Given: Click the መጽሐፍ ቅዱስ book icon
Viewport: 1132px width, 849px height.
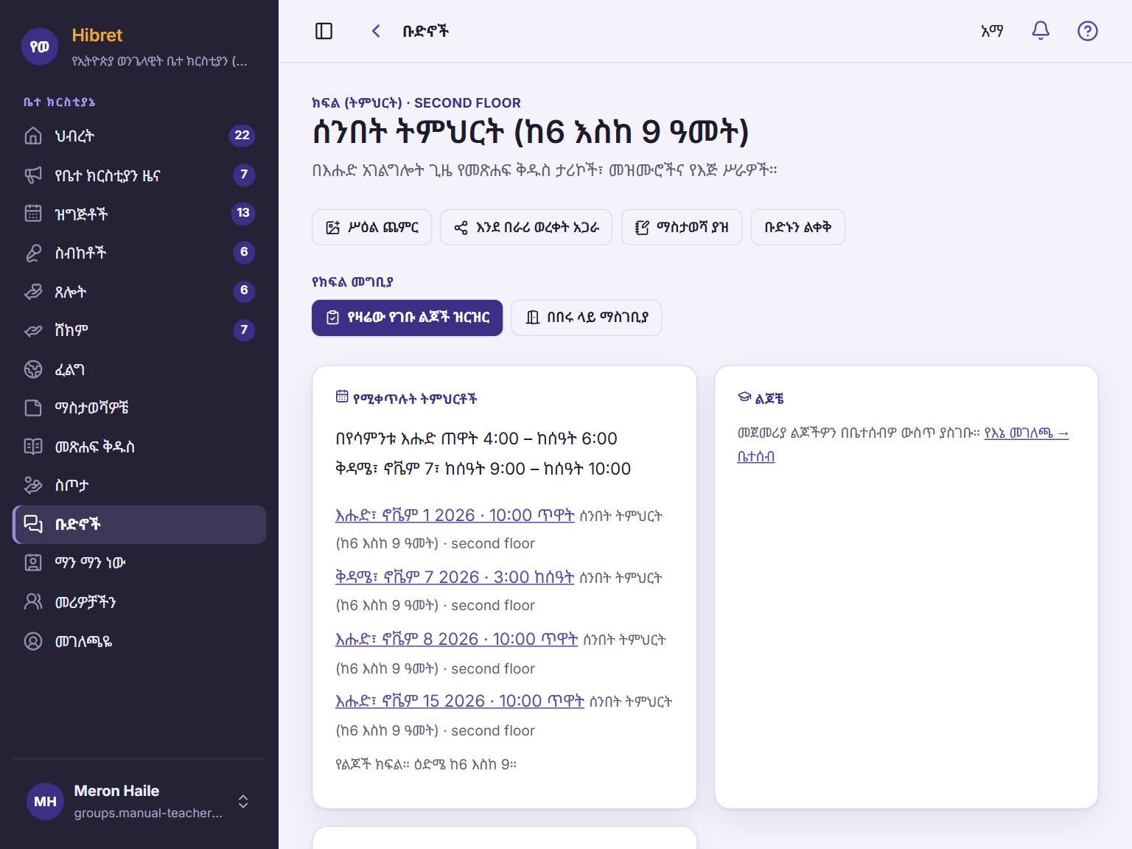Looking at the screenshot, I should click(x=33, y=447).
